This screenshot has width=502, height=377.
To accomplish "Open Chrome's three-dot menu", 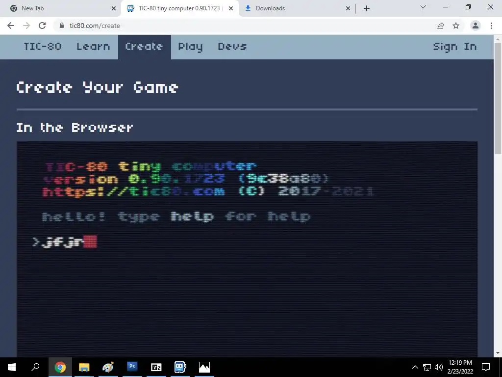I will [x=491, y=26].
